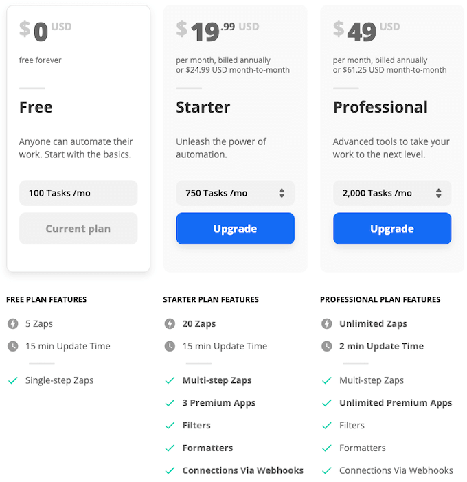Image resolution: width=467 pixels, height=482 pixels.
Task: Select the Free plan heading
Action: pyautogui.click(x=36, y=107)
